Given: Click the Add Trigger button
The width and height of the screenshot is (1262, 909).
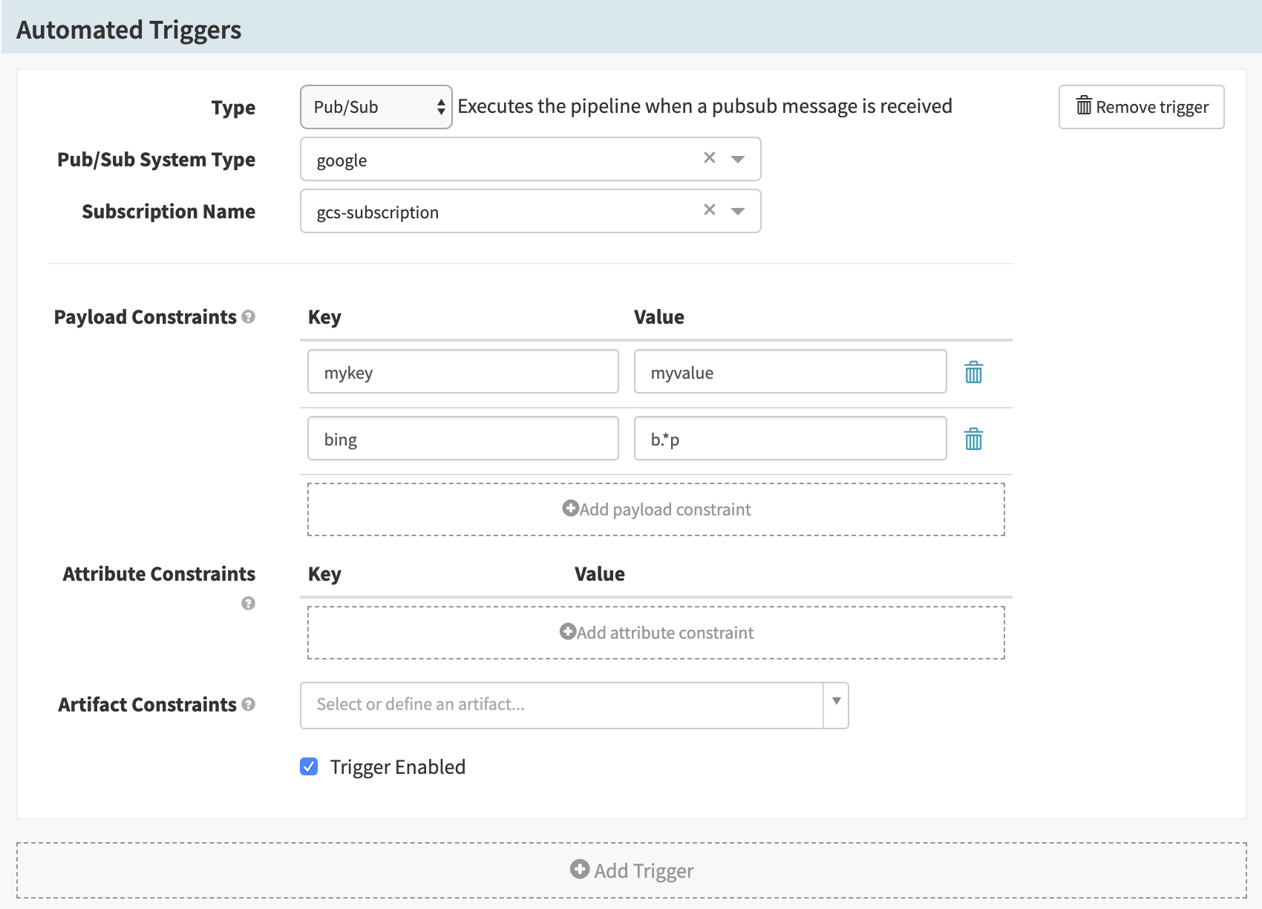Looking at the screenshot, I should click(632, 870).
